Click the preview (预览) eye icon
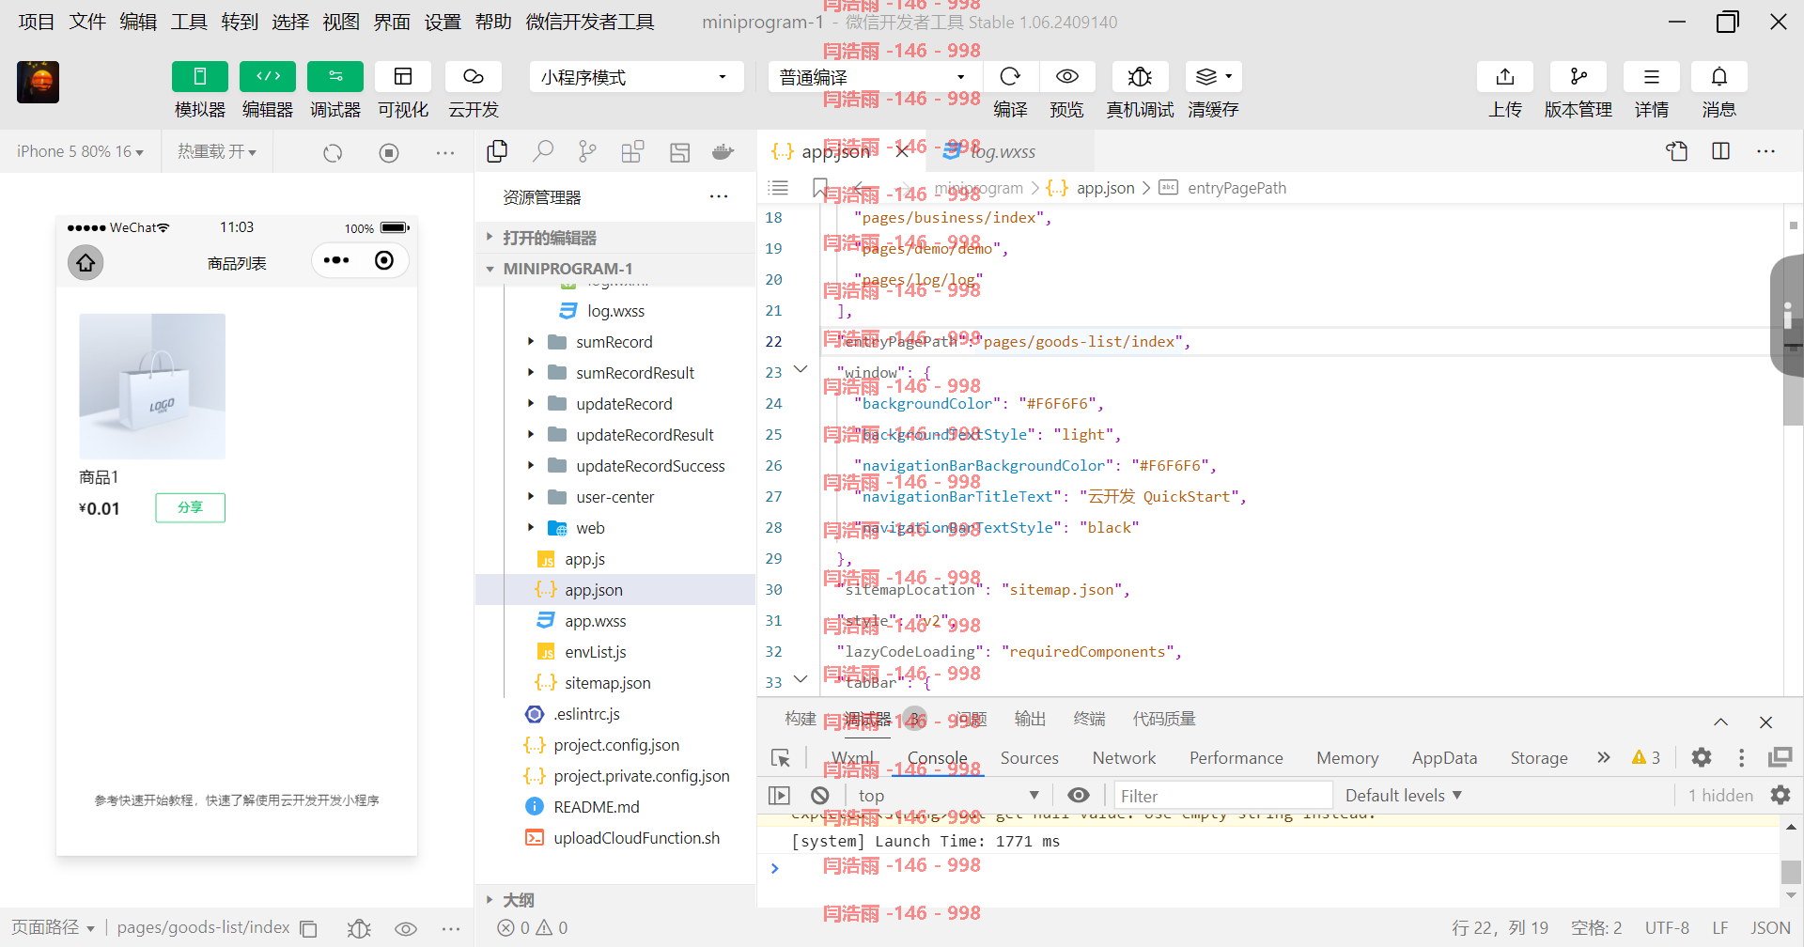This screenshot has height=947, width=1804. tap(1066, 77)
